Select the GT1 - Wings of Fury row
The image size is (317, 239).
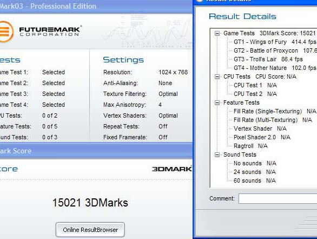click(275, 42)
